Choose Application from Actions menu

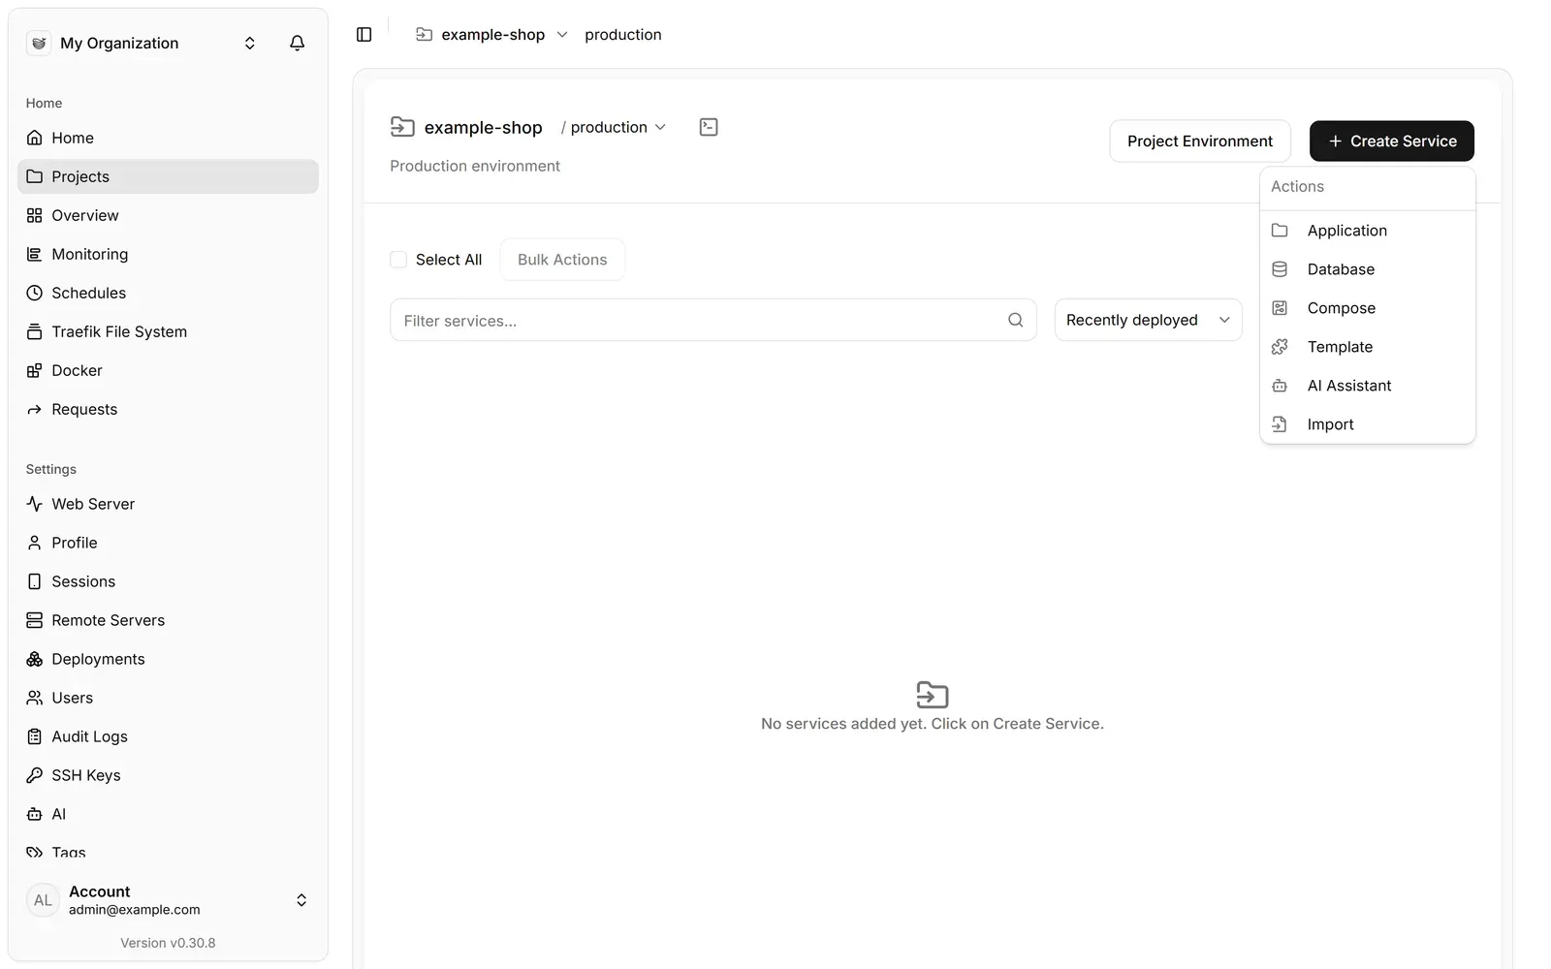[x=1367, y=231]
